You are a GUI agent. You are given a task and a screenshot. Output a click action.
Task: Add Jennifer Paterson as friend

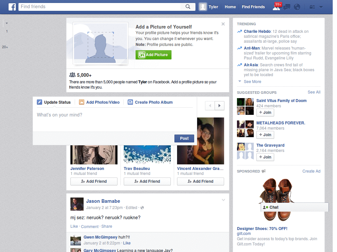(94, 181)
